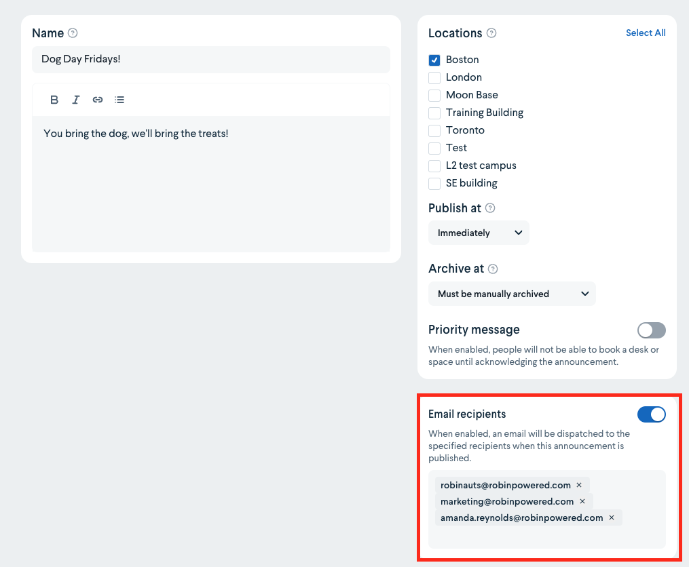The image size is (689, 567).
Task: Remove marketing@robinpowered.com recipient
Action: 582,501
